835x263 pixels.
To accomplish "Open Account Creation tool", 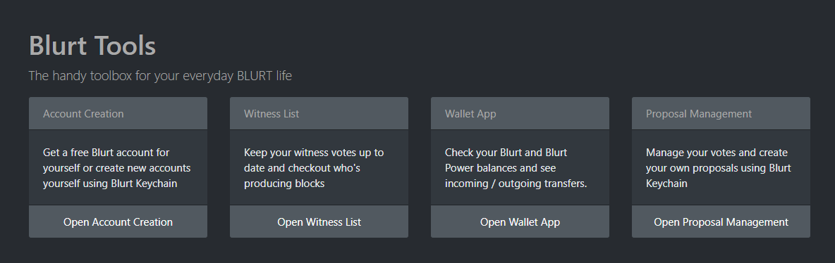I will coord(118,222).
